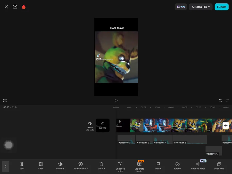
Task: Select the Voiceover 4 audio clip
Action: 163,139
